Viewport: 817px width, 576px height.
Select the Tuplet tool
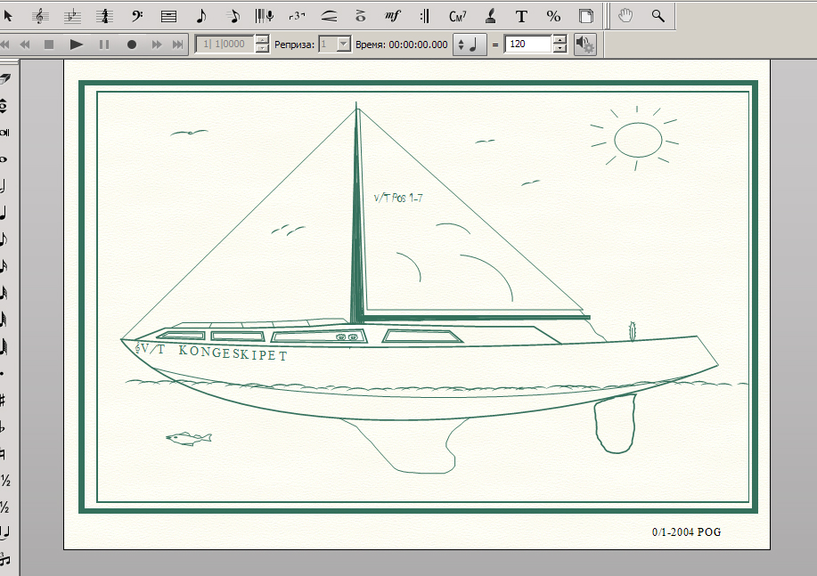click(x=297, y=15)
